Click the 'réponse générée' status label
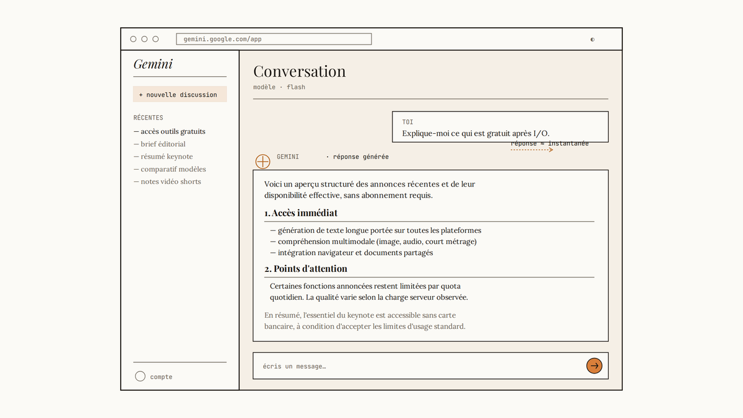743x418 pixels. click(x=357, y=157)
